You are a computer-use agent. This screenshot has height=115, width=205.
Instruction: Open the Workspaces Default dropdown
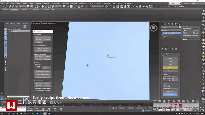[198, 3]
